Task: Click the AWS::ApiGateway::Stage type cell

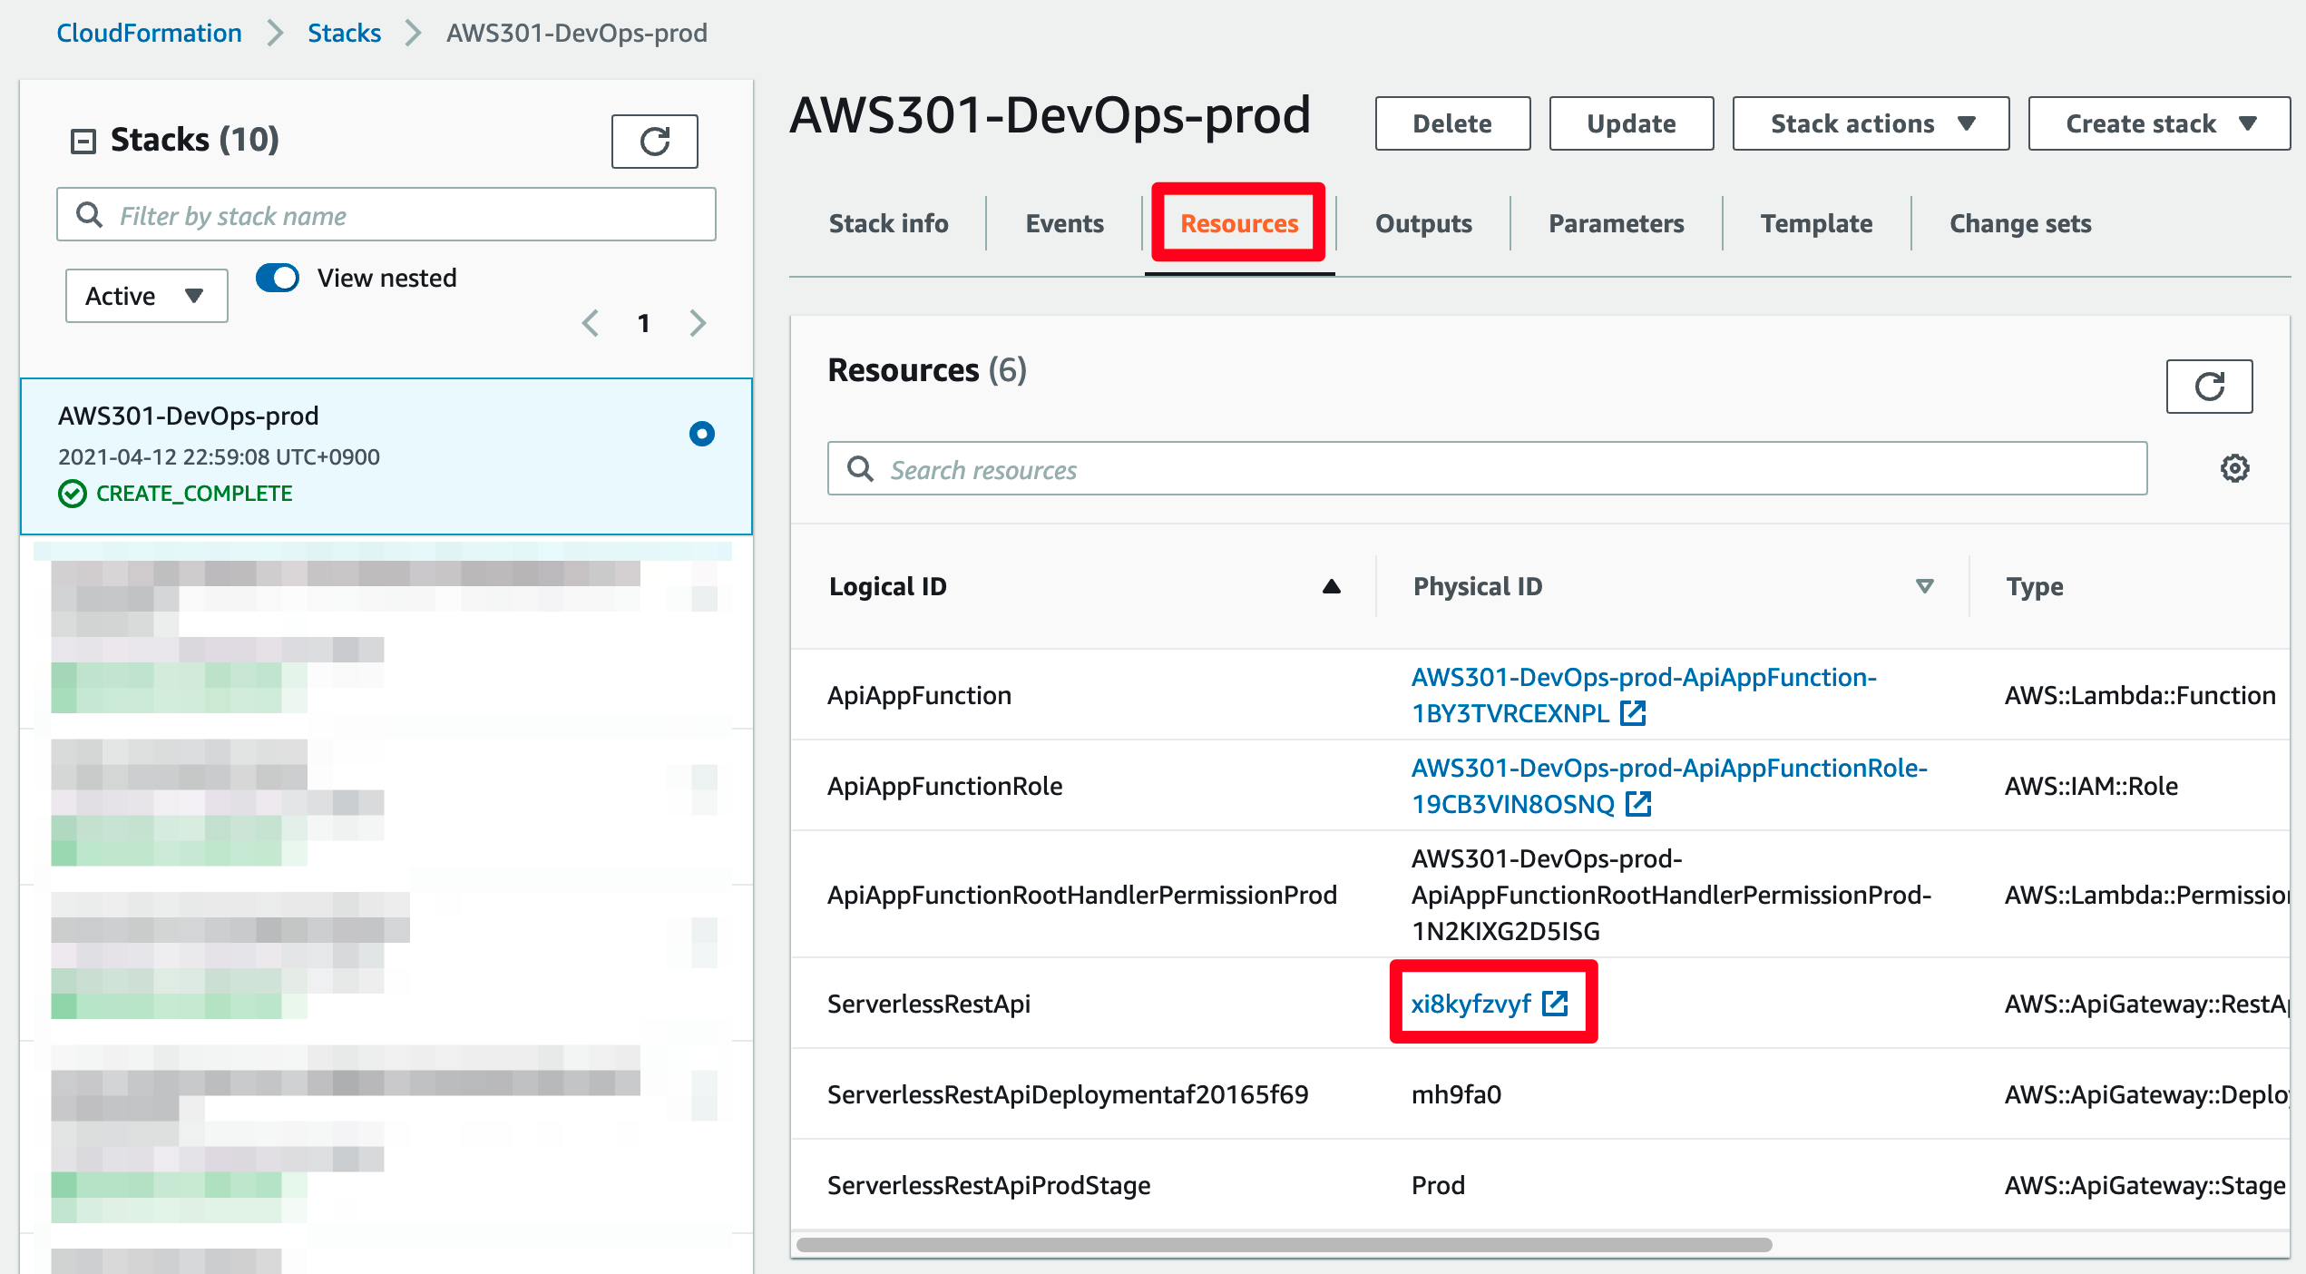Action: click(2145, 1185)
